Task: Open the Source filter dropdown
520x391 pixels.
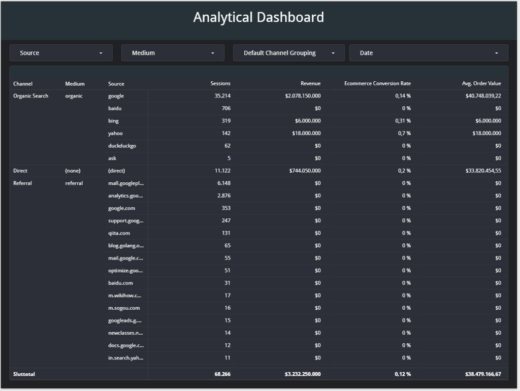Action: pos(61,53)
